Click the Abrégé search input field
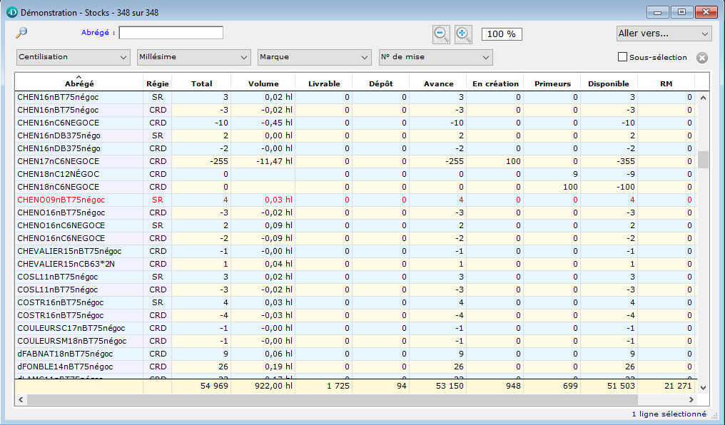 click(x=171, y=33)
